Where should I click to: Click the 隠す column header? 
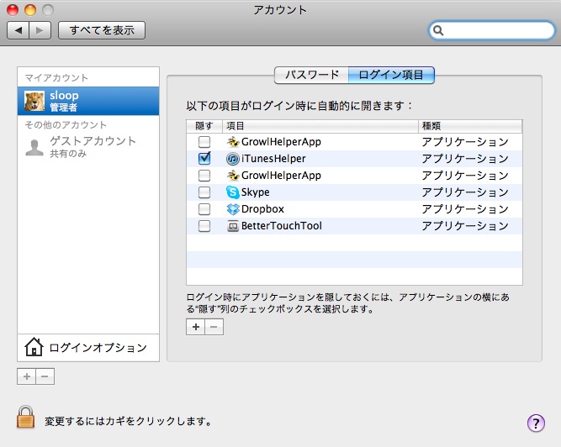pos(204,126)
